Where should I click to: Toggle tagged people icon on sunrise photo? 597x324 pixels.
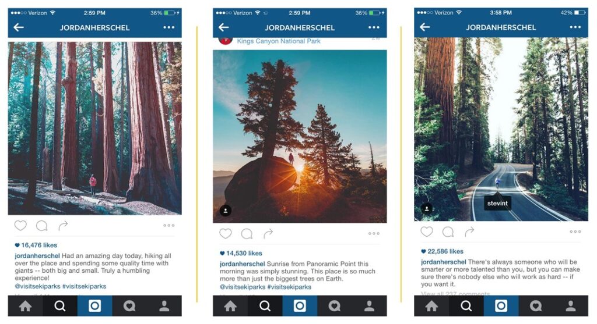226,211
